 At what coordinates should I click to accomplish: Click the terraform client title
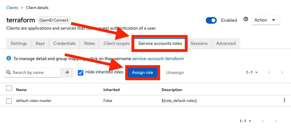pos(21,20)
